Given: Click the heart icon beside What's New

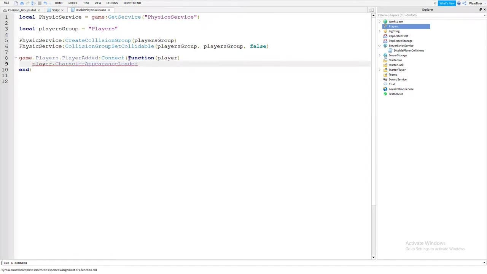Looking at the screenshot, I should click(x=435, y=3).
